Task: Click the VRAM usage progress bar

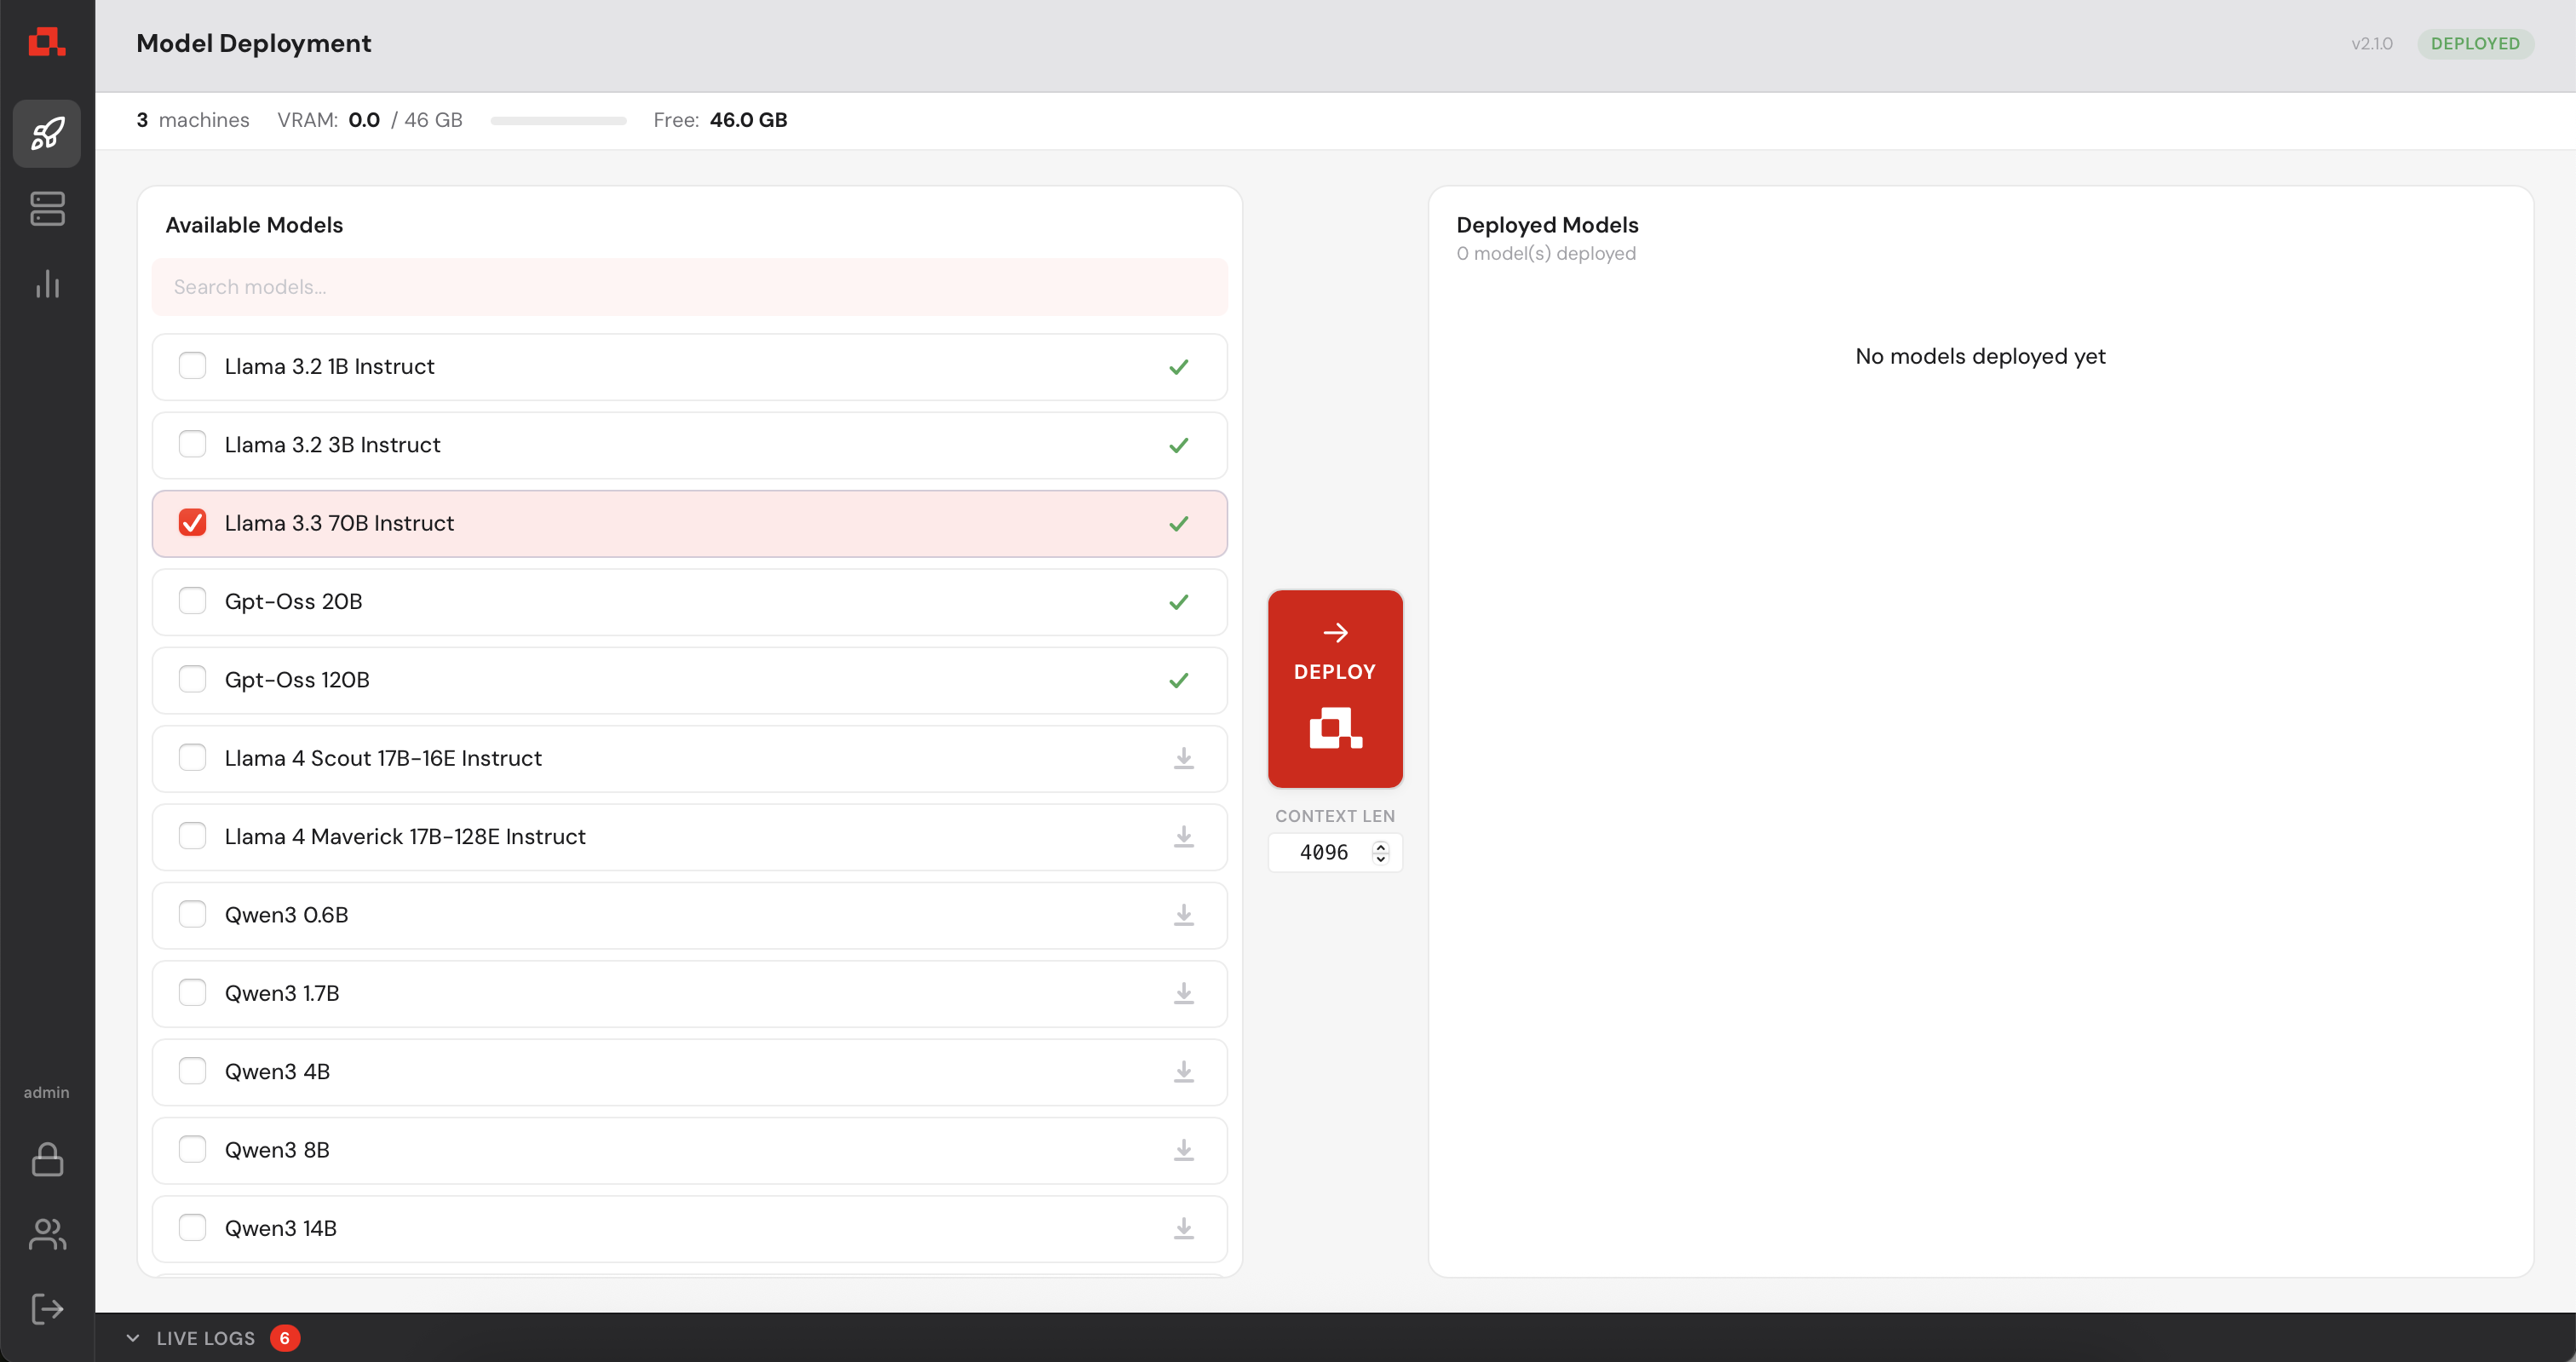Action: [558, 121]
